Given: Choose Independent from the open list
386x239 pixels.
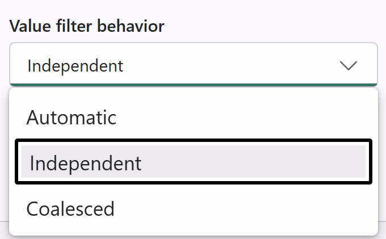Looking at the screenshot, I should click(x=85, y=163).
